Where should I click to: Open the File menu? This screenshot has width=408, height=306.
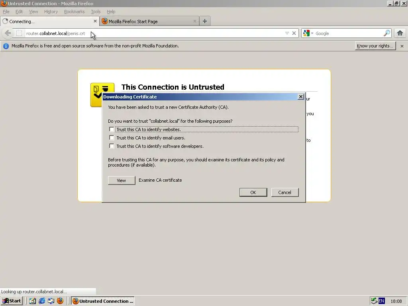(6, 12)
